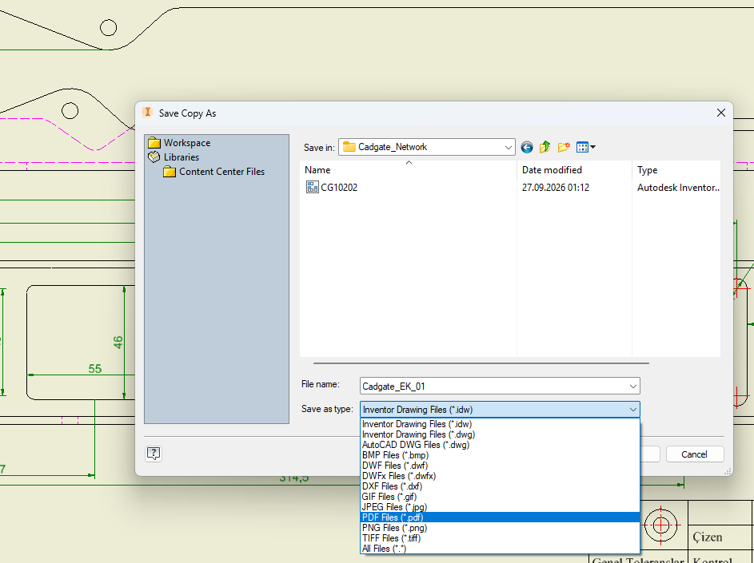The image size is (754, 563).
Task: Click the help question mark icon
Action: click(x=154, y=454)
